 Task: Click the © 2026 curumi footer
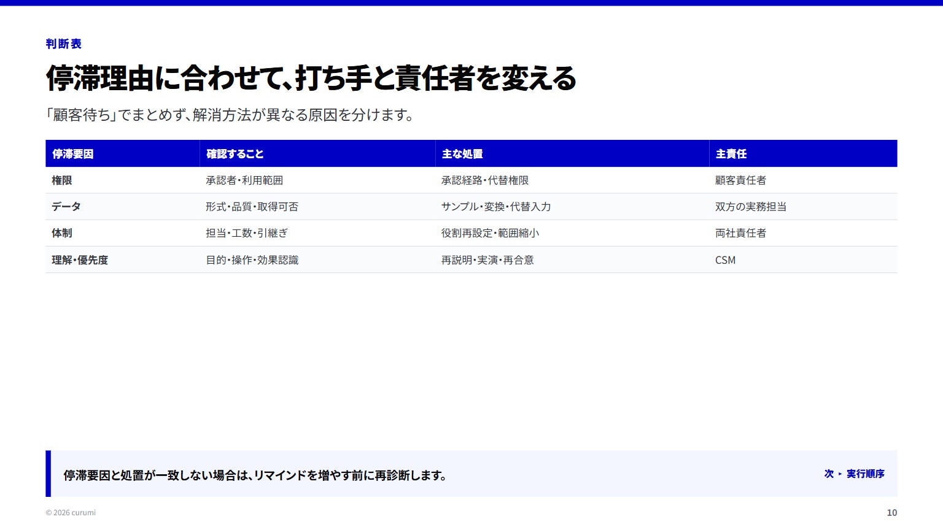71,513
